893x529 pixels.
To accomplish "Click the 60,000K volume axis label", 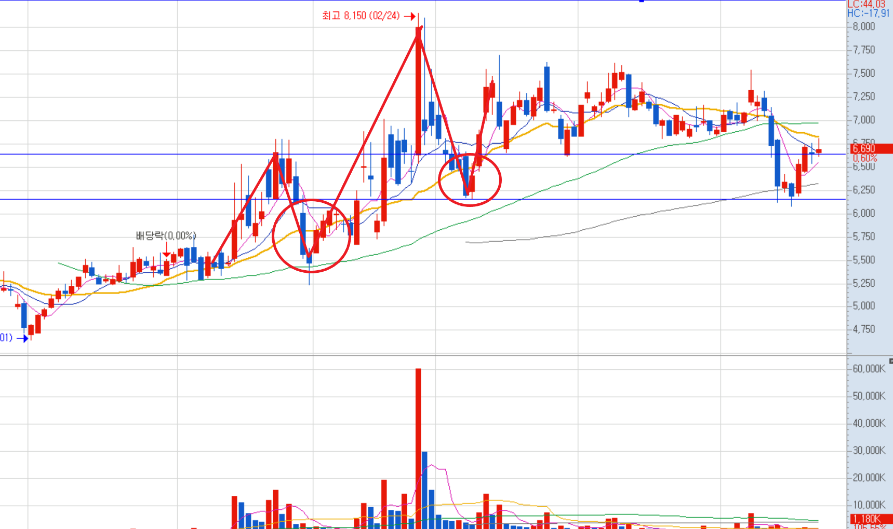I will (869, 369).
